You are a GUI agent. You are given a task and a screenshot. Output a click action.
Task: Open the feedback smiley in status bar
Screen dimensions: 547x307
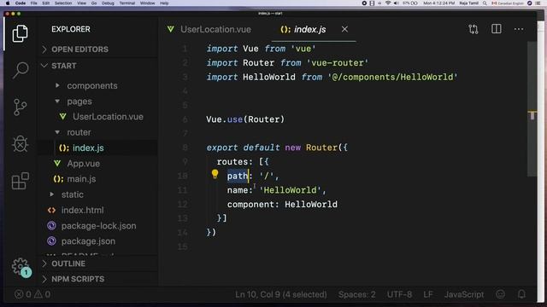coord(501,294)
